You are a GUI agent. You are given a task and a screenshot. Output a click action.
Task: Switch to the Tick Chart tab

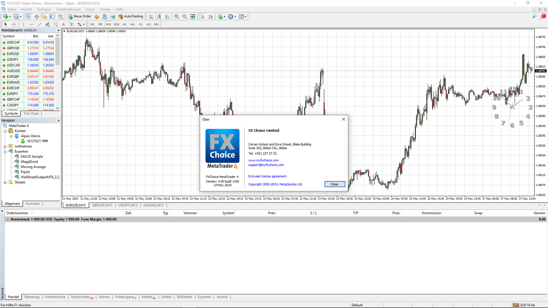point(31,113)
